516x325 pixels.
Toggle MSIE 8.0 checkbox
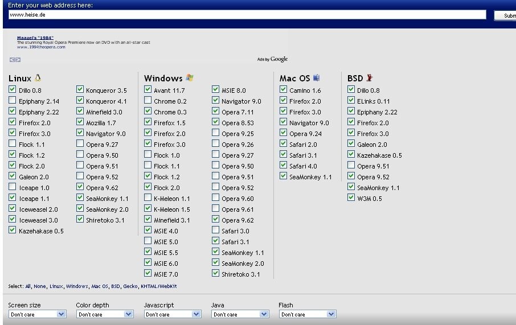(x=215, y=89)
